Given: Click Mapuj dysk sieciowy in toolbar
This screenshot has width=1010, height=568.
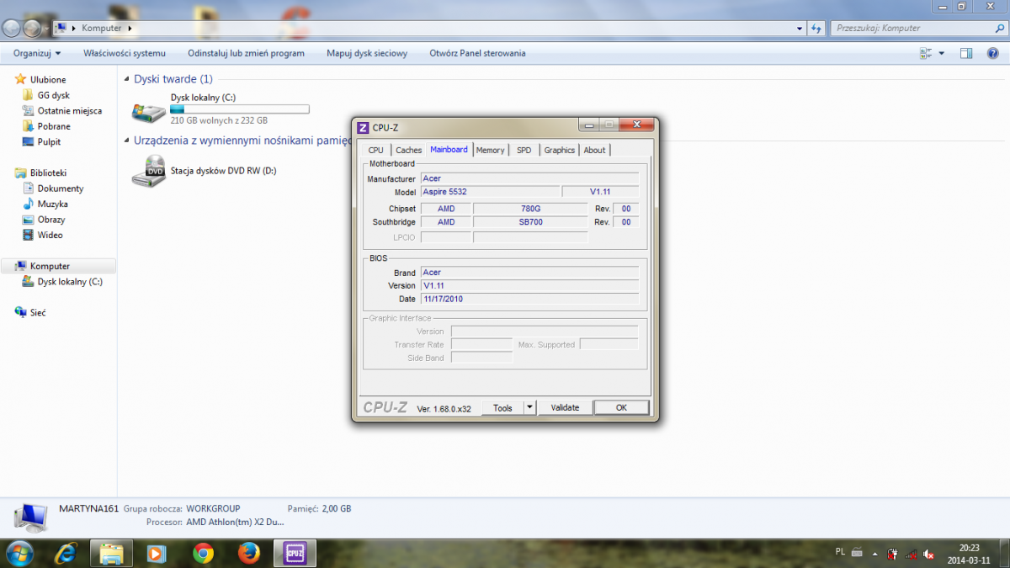Looking at the screenshot, I should pyautogui.click(x=367, y=53).
